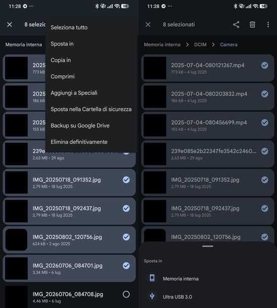Uncheck IMG_20250802_120756.jpg in right screen
Image resolution: width=277 pixels, height=308 pixels.
tap(264, 237)
